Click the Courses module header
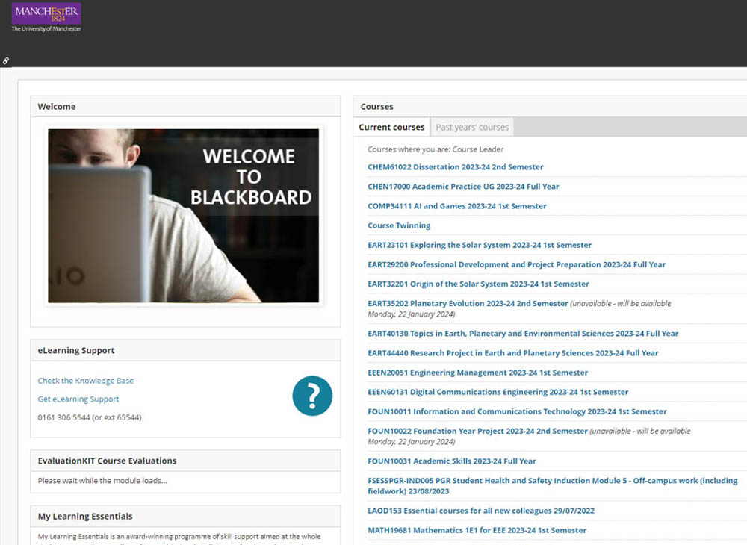The height and width of the screenshot is (545, 747). tap(550, 107)
